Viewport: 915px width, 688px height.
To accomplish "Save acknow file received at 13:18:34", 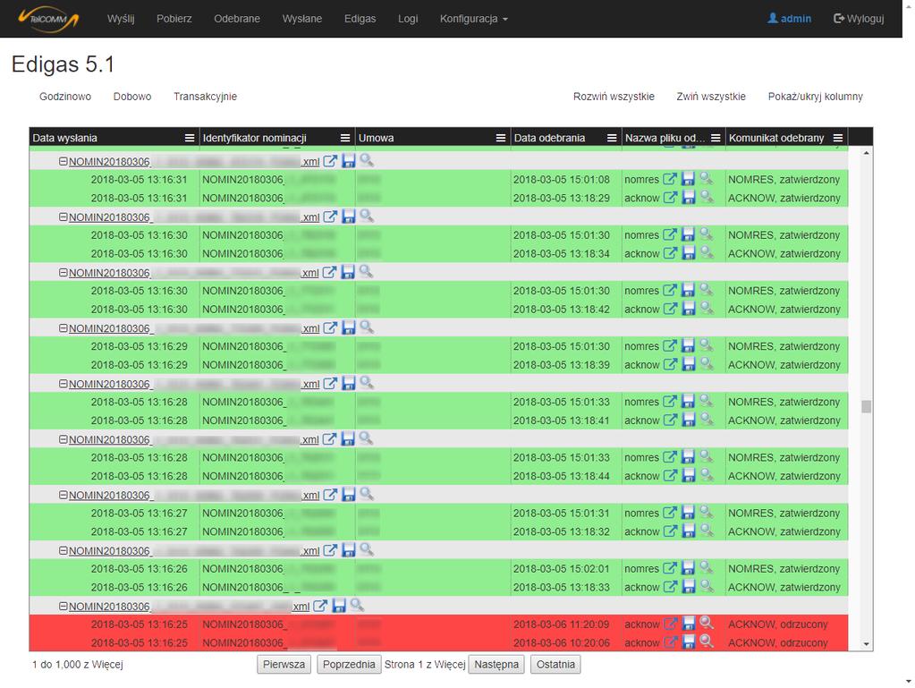I will [x=689, y=253].
